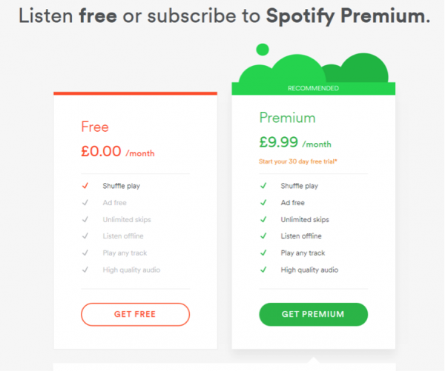This screenshot has width=445, height=371.
Task: Click Free plan's 'Play any track' text
Action: tap(125, 253)
